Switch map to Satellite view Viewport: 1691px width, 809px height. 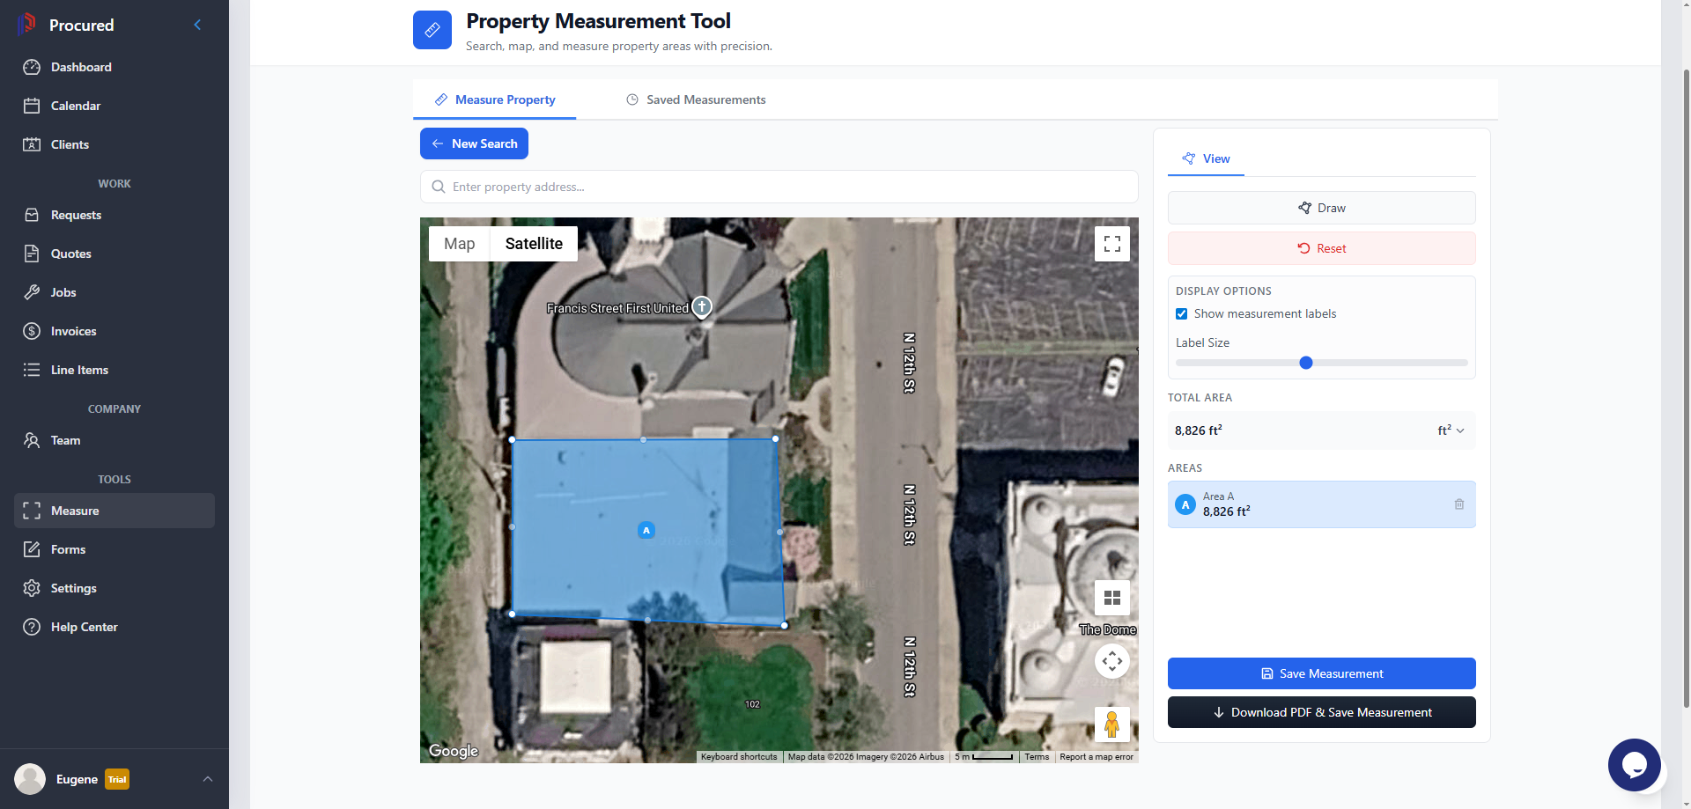(x=534, y=244)
